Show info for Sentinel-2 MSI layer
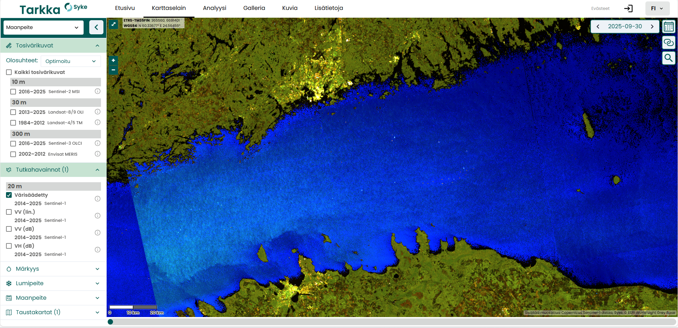 point(98,91)
